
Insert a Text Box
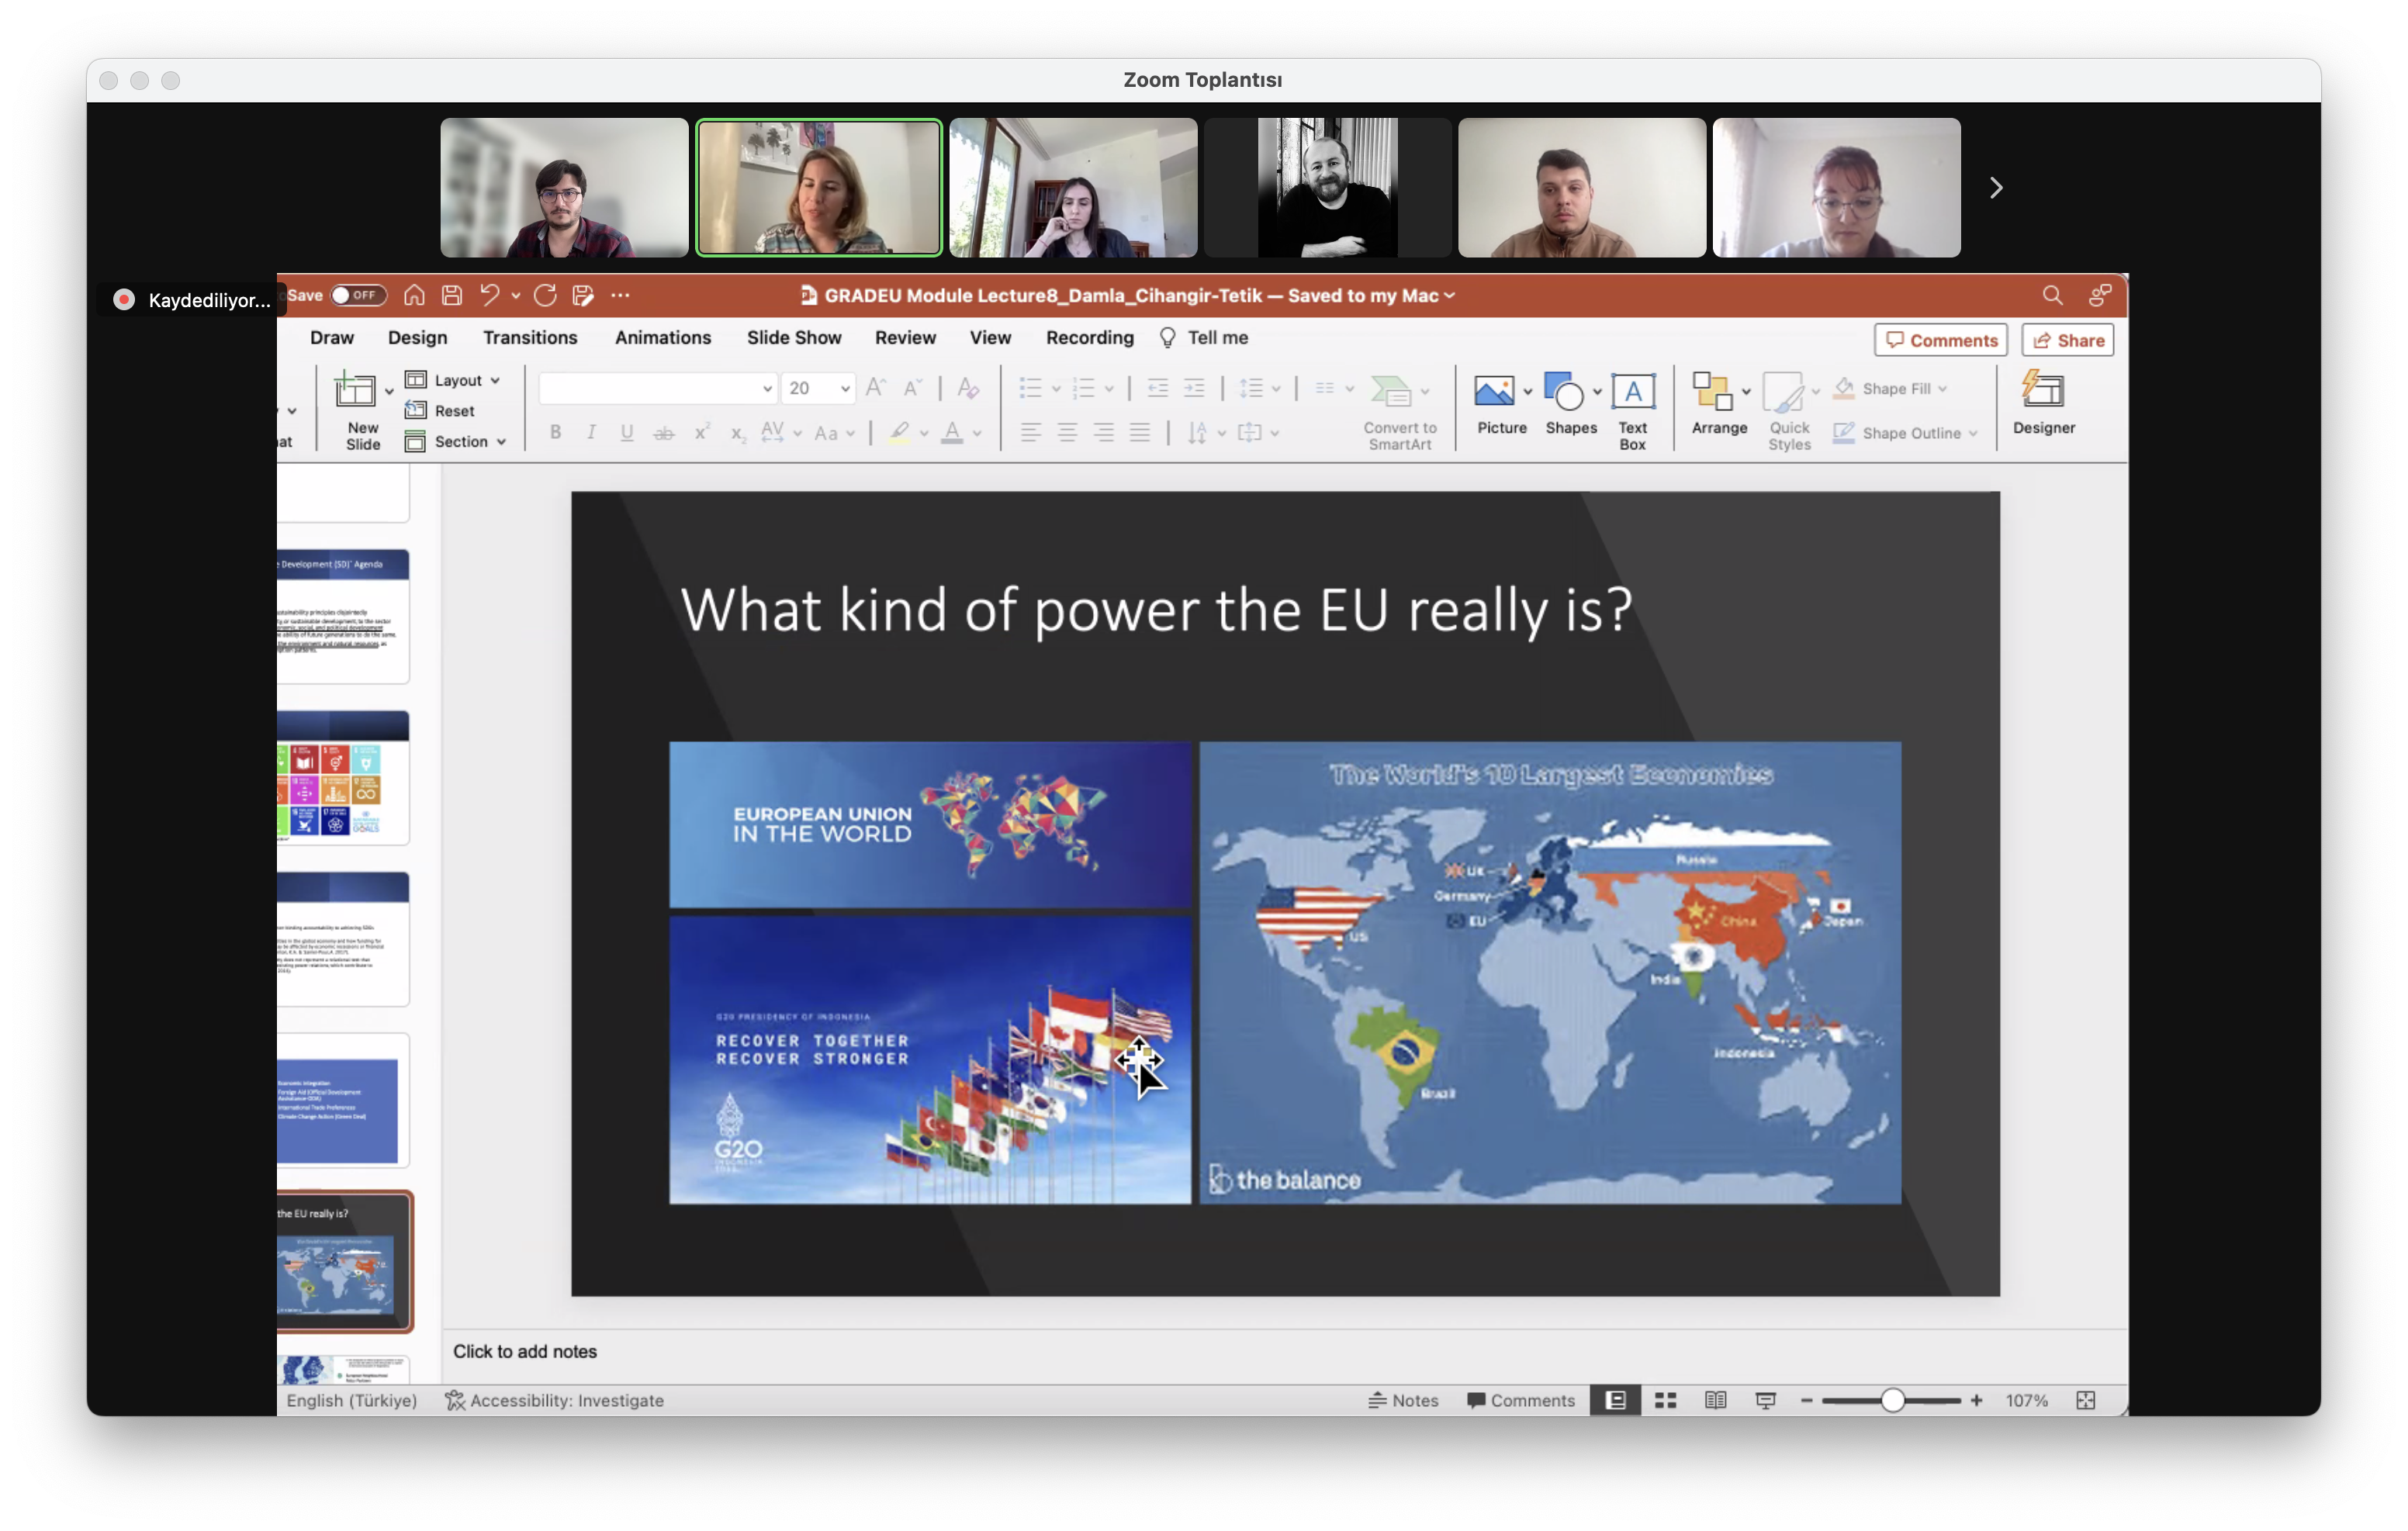coord(1632,391)
